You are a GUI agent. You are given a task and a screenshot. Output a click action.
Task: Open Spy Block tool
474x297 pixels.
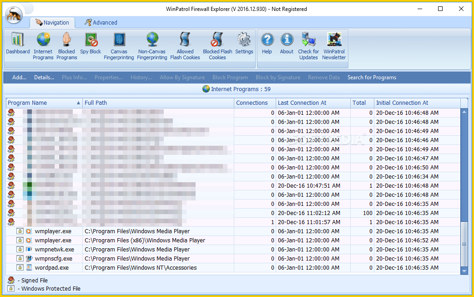[91, 44]
